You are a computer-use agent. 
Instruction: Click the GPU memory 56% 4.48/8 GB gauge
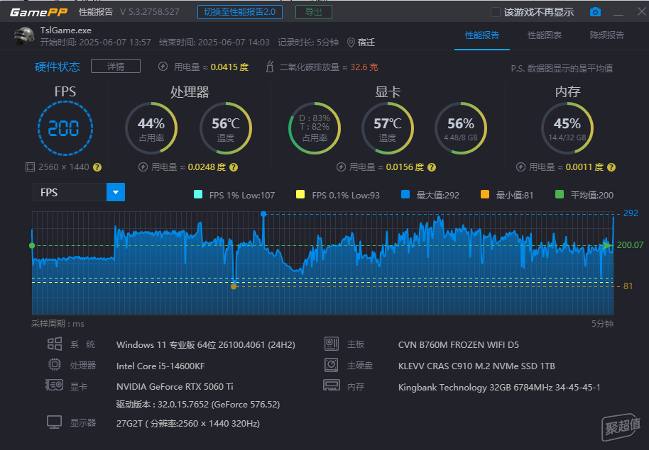pos(461,128)
